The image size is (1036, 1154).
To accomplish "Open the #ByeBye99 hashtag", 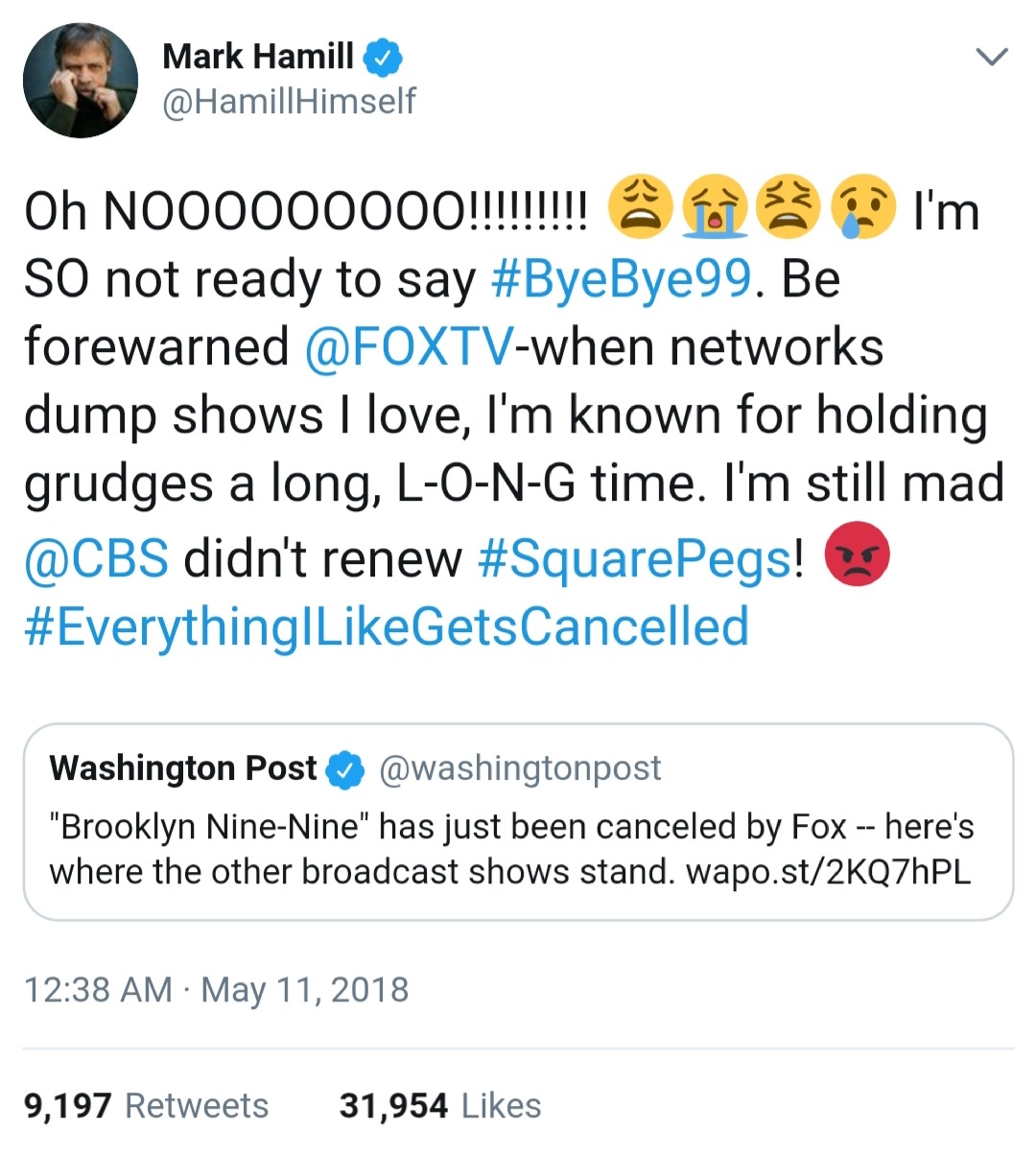I will pos(621,279).
